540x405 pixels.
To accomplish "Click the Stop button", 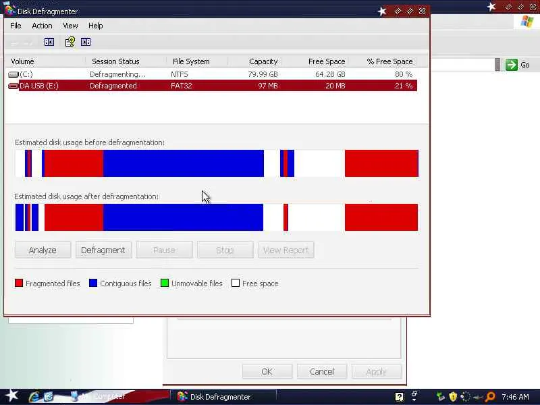I will click(225, 250).
